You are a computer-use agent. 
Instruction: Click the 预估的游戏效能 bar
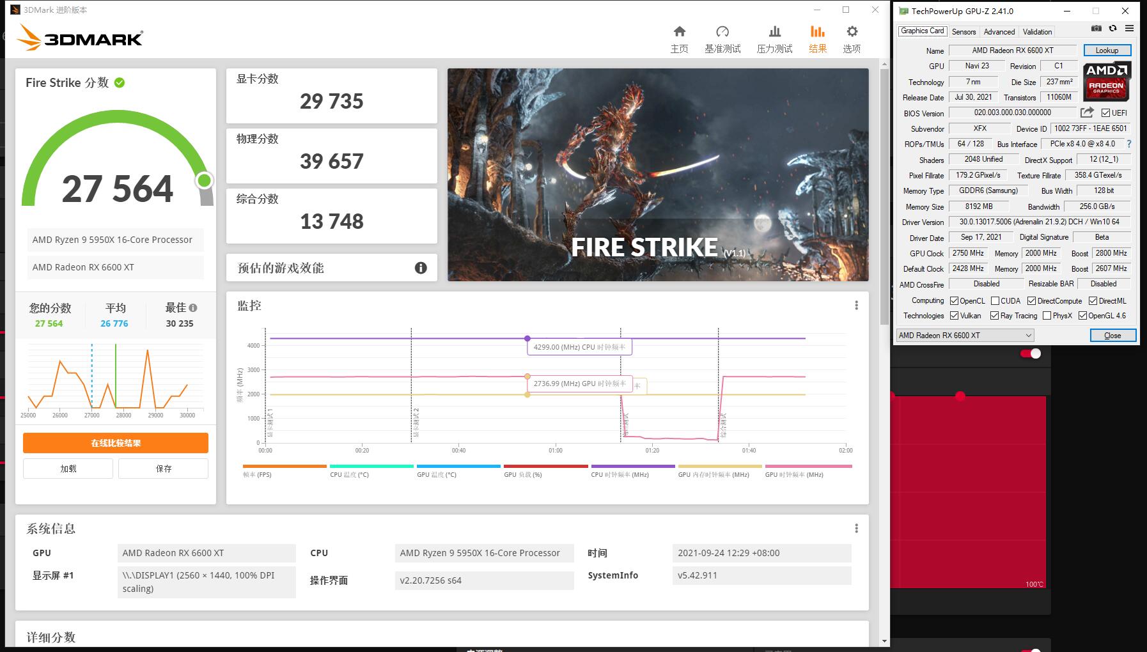(332, 268)
